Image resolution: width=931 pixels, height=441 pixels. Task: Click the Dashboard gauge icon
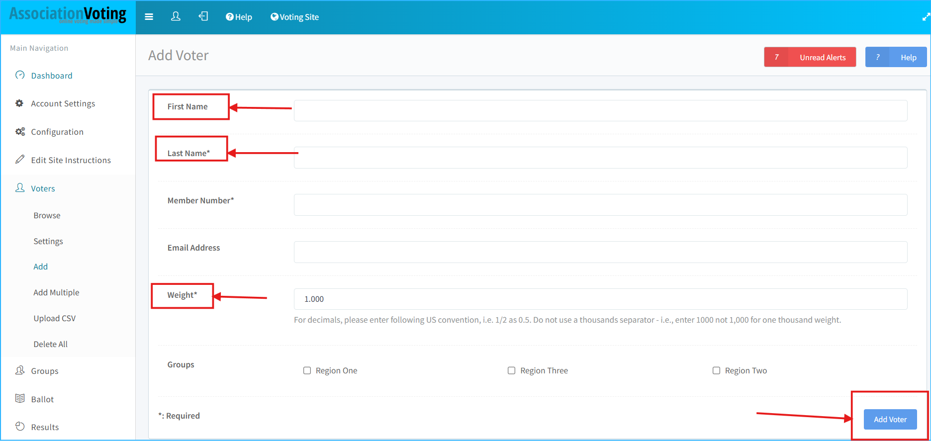click(x=20, y=75)
